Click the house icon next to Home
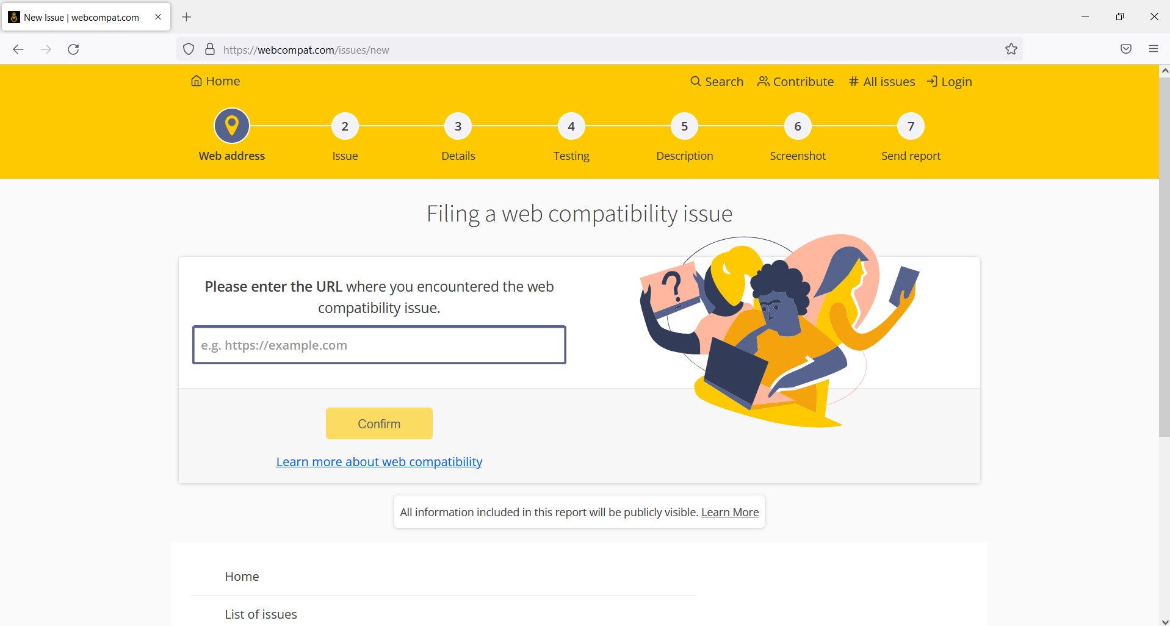1170x626 pixels. tap(197, 81)
